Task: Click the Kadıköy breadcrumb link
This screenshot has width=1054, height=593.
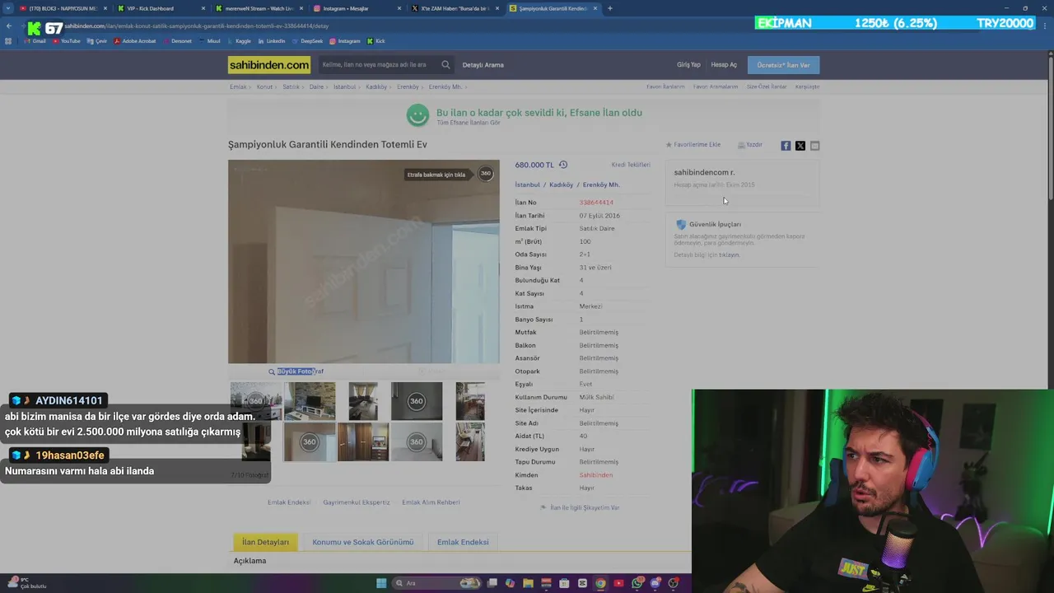Action: pyautogui.click(x=376, y=86)
